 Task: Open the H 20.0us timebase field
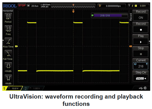point(34,6)
